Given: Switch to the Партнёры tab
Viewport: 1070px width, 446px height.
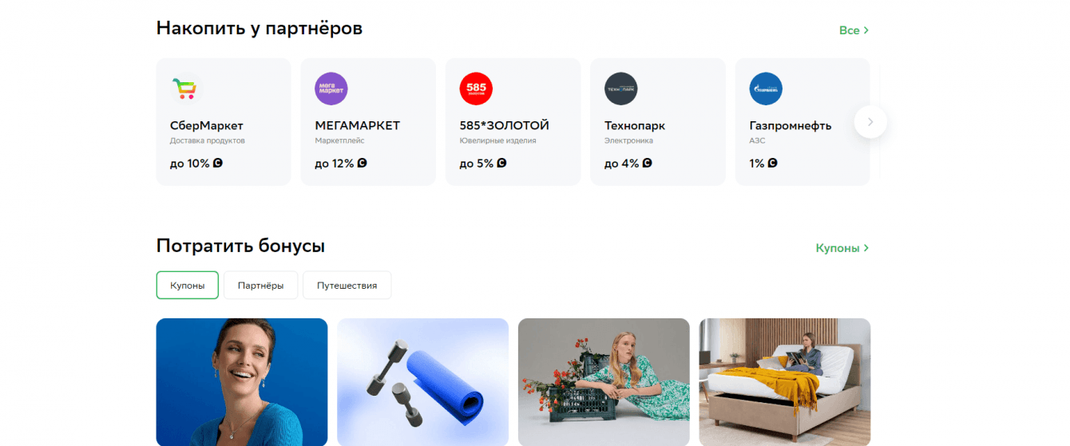Looking at the screenshot, I should [x=260, y=285].
